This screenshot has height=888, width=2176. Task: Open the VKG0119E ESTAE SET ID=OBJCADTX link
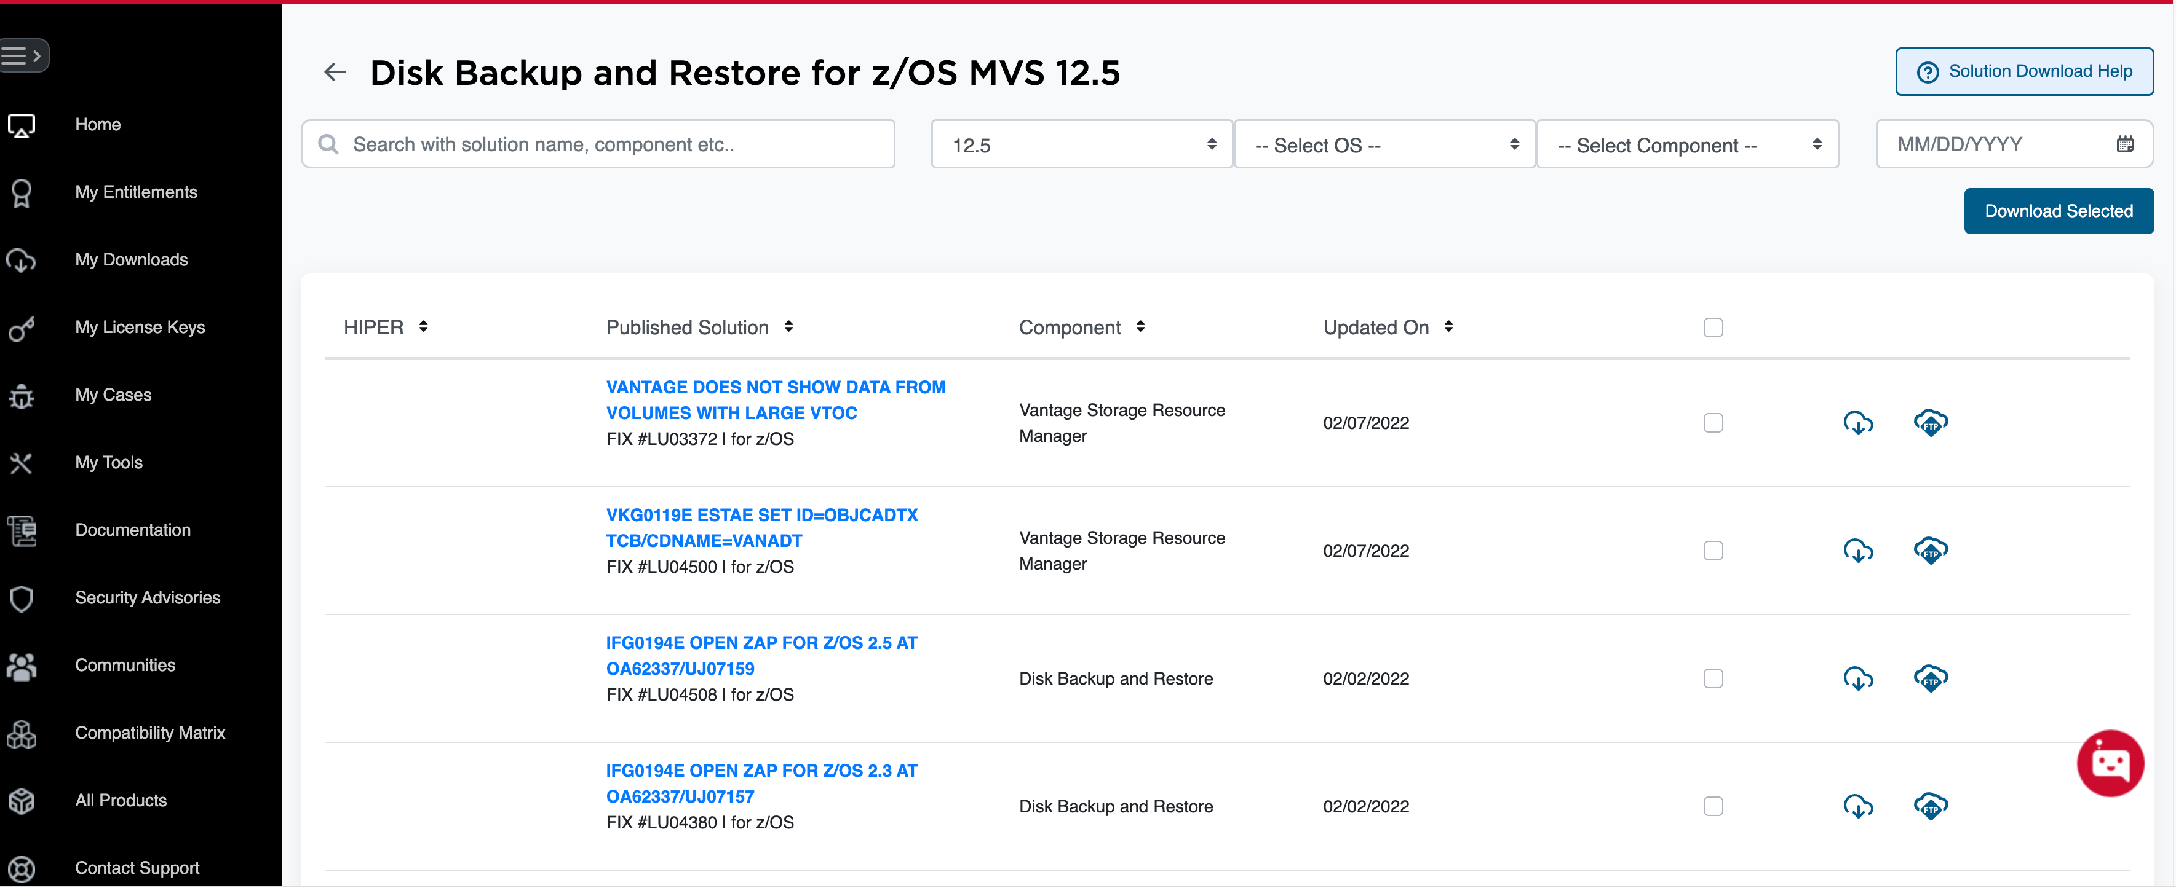(762, 527)
